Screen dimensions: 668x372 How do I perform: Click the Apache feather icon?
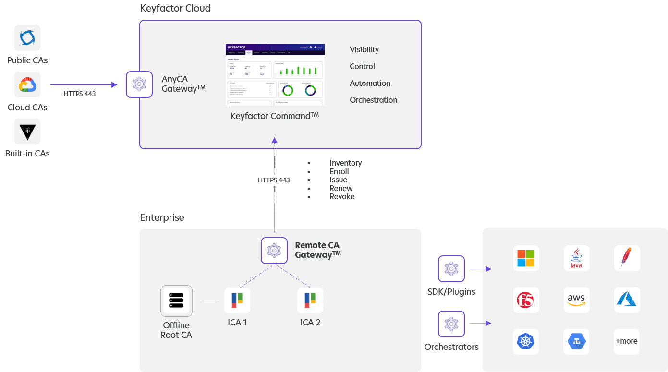click(627, 258)
